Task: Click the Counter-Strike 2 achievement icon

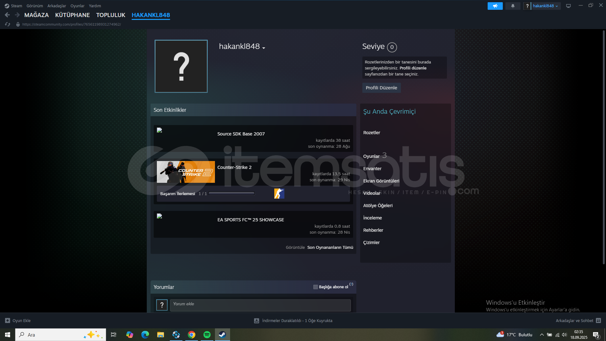Action: tap(279, 194)
